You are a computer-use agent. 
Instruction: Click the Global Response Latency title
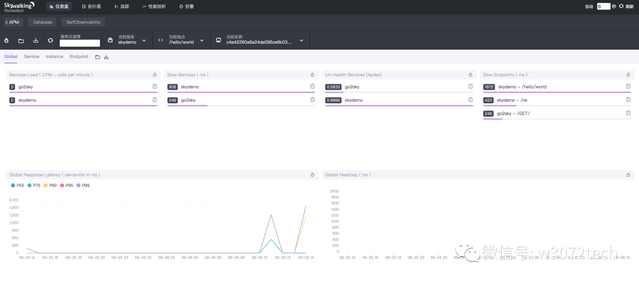pyautogui.click(x=54, y=175)
